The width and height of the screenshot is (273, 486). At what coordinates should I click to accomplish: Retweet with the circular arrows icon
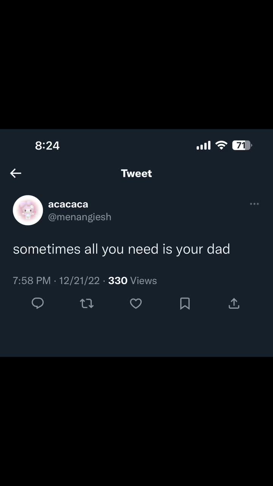click(x=87, y=303)
